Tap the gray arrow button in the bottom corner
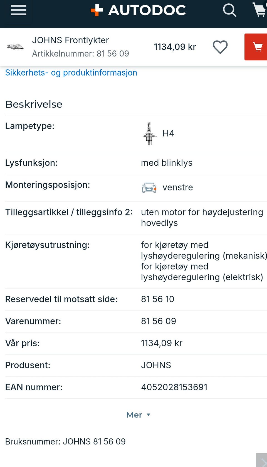Viewport: 267px width, 467px height. (262, 460)
